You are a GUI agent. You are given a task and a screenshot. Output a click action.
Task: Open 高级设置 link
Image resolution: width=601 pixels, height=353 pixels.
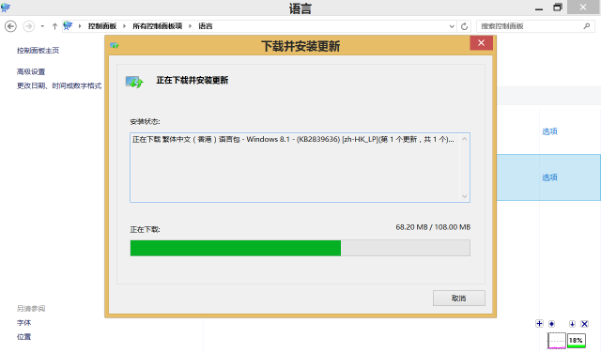click(31, 71)
